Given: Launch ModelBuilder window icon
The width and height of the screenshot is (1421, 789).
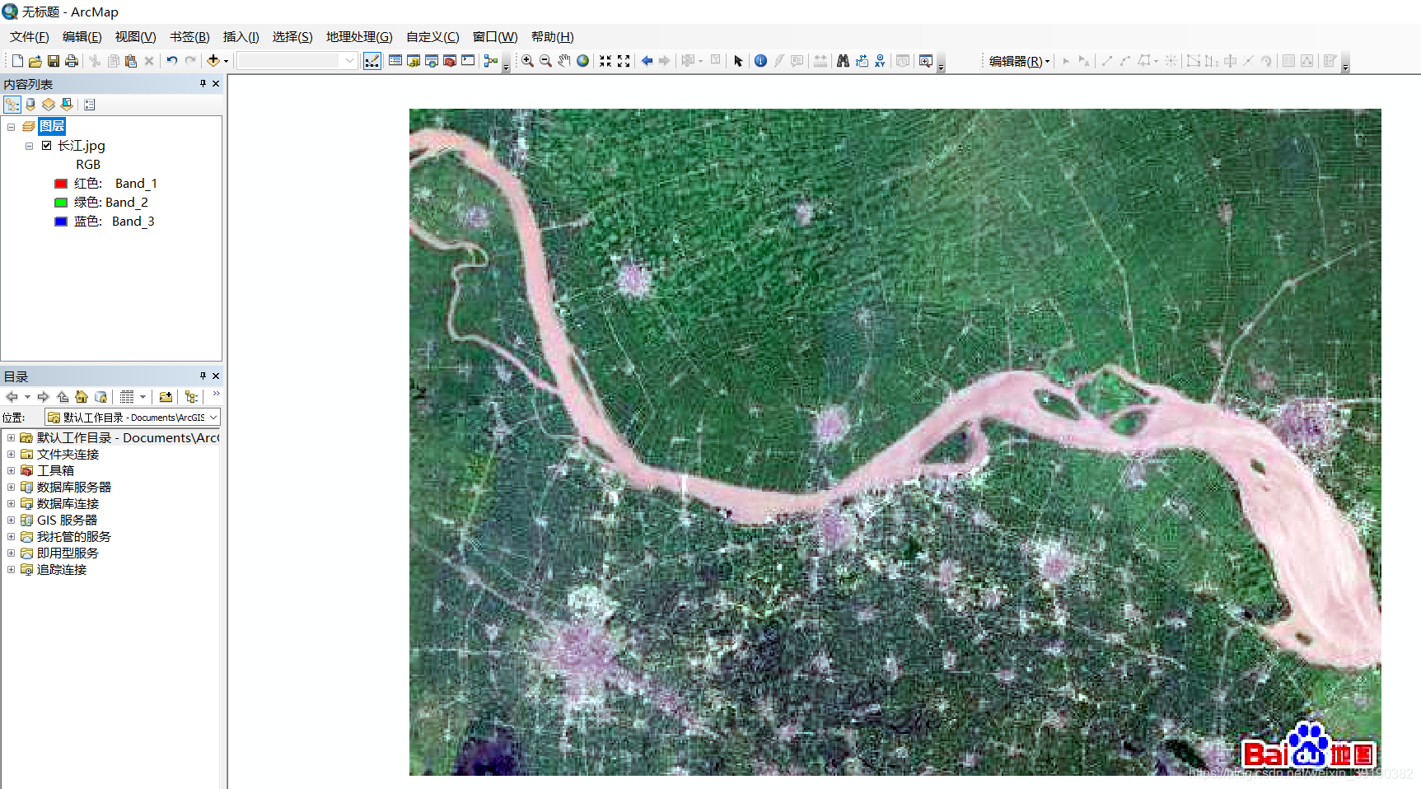Looking at the screenshot, I should (x=491, y=61).
